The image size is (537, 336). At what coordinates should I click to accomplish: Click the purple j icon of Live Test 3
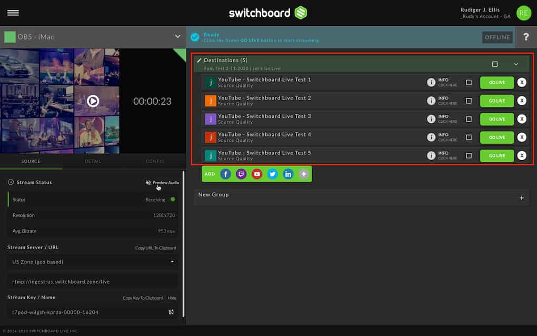[x=211, y=119]
